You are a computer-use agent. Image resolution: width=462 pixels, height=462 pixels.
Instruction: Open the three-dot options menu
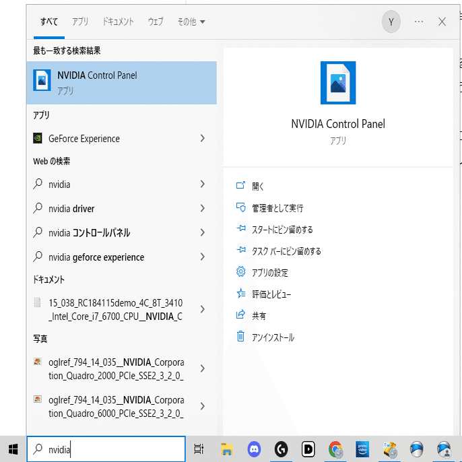click(x=418, y=22)
